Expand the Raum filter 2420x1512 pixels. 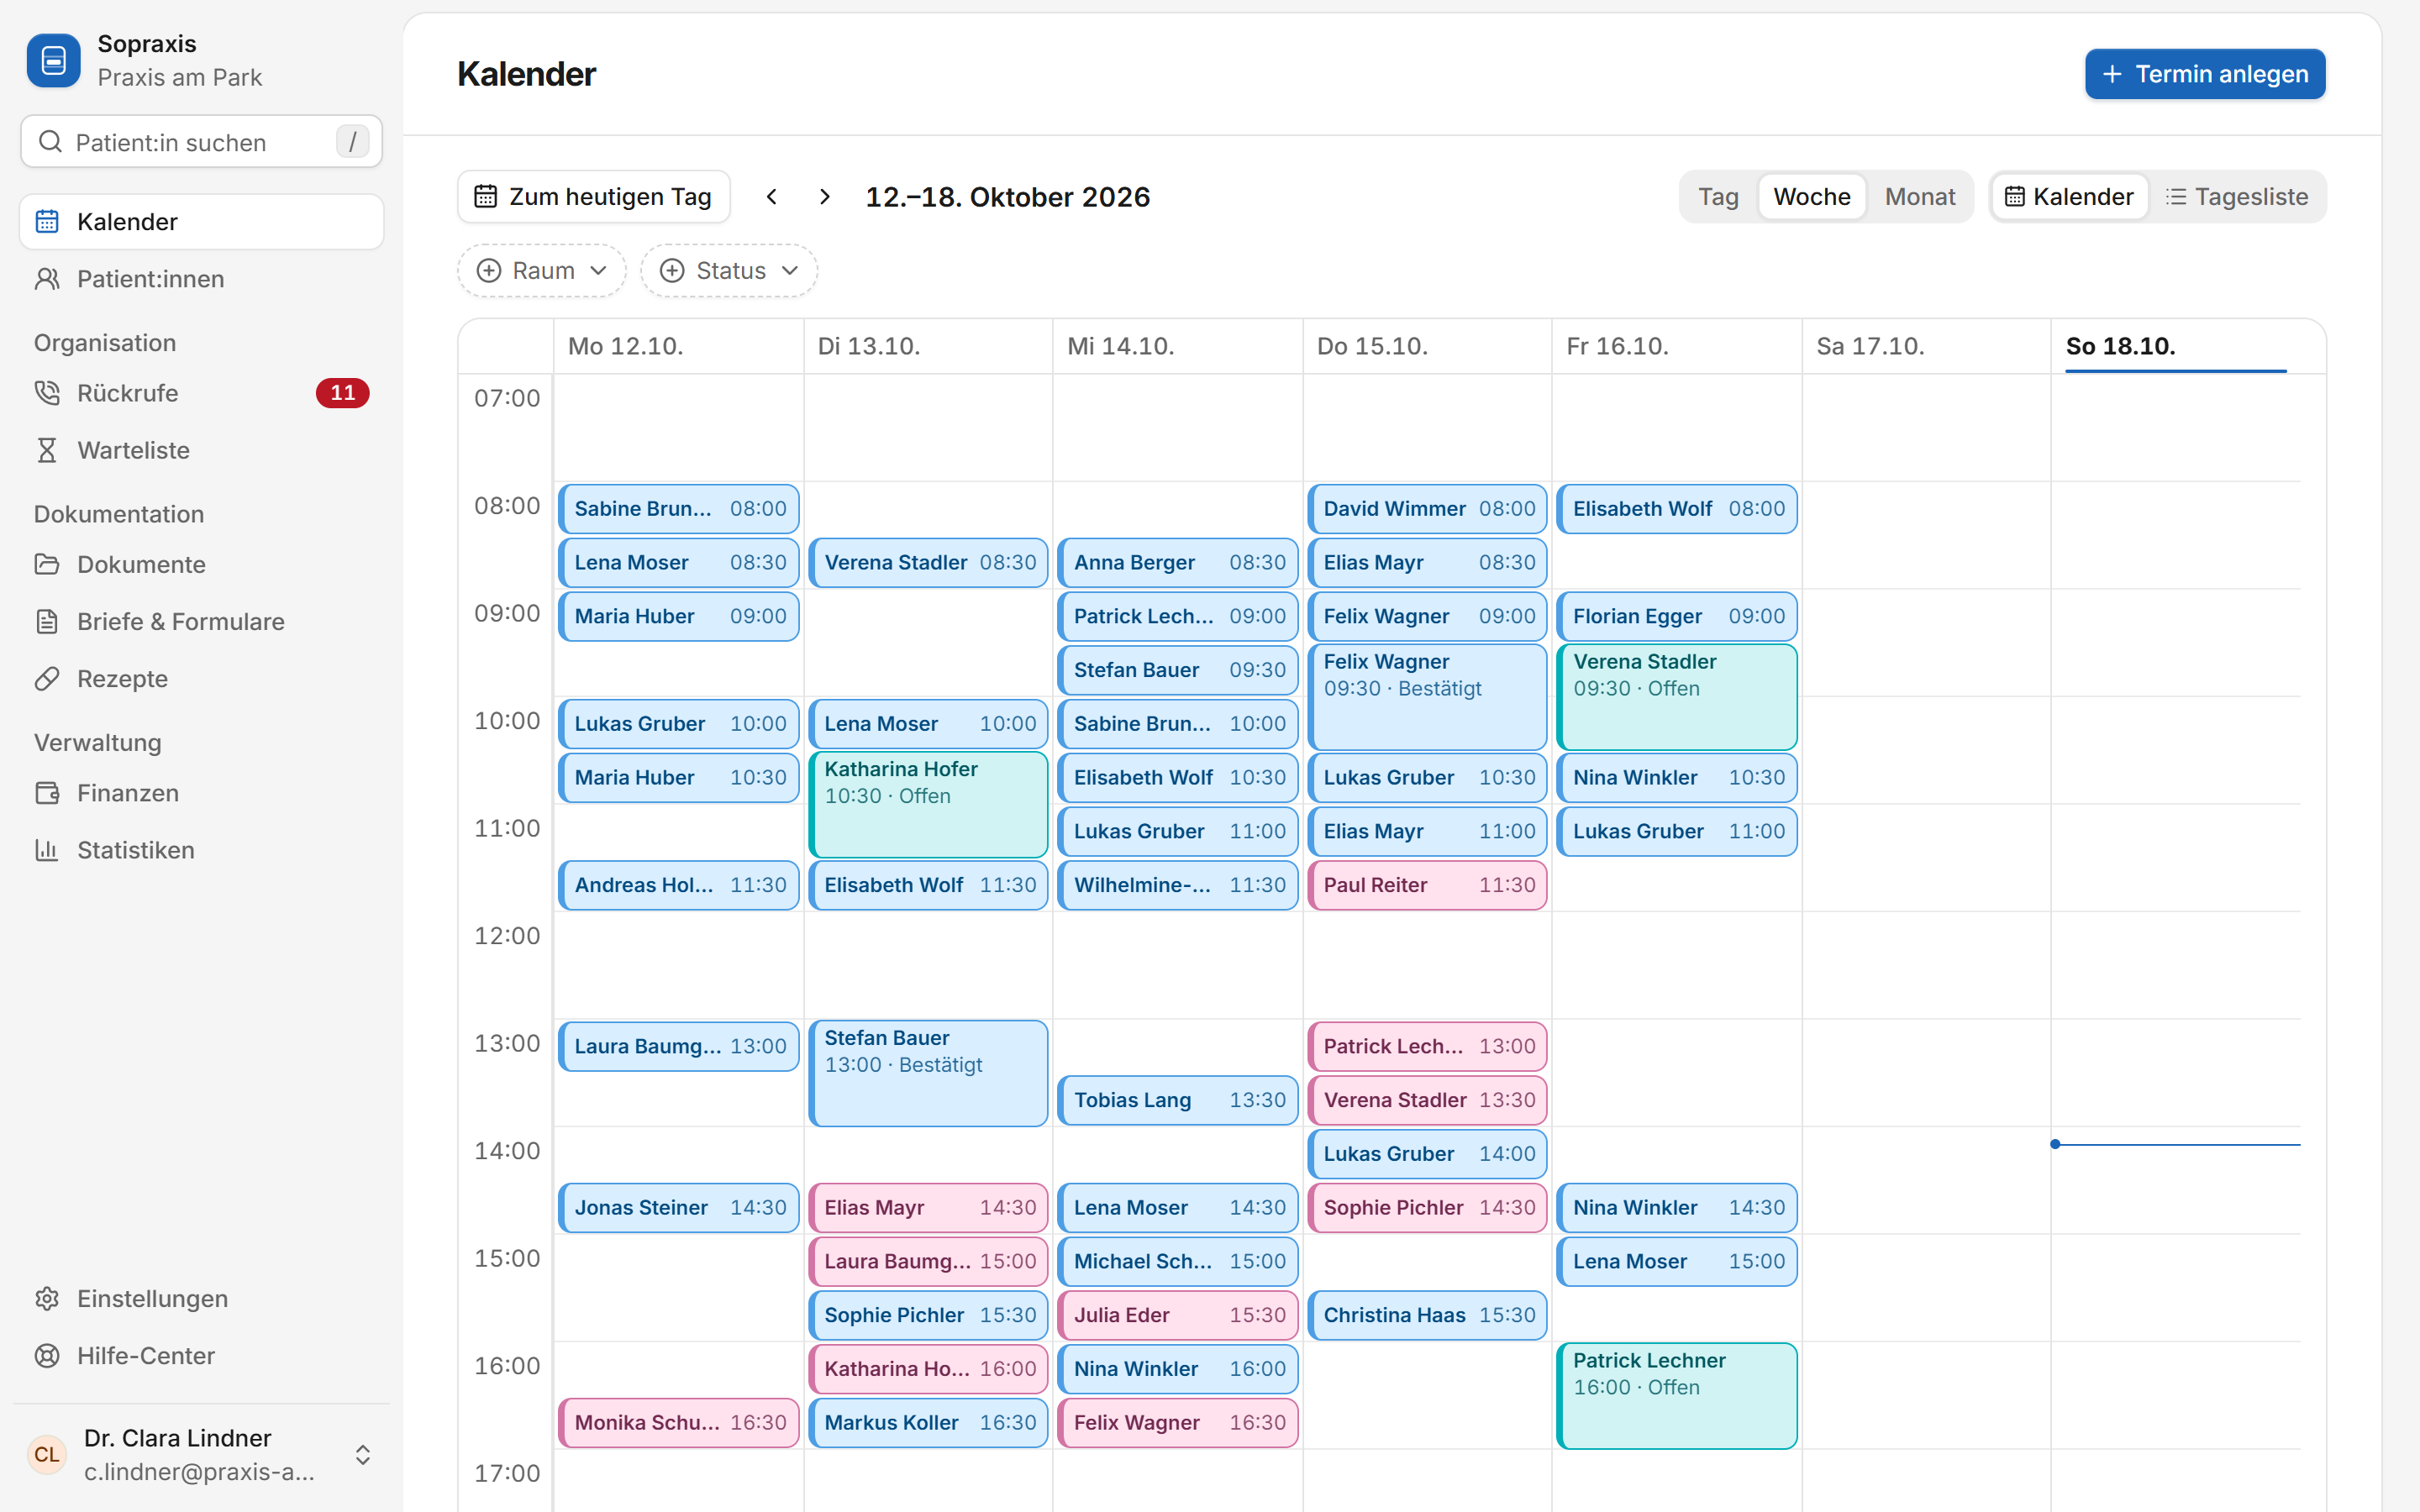(x=542, y=271)
